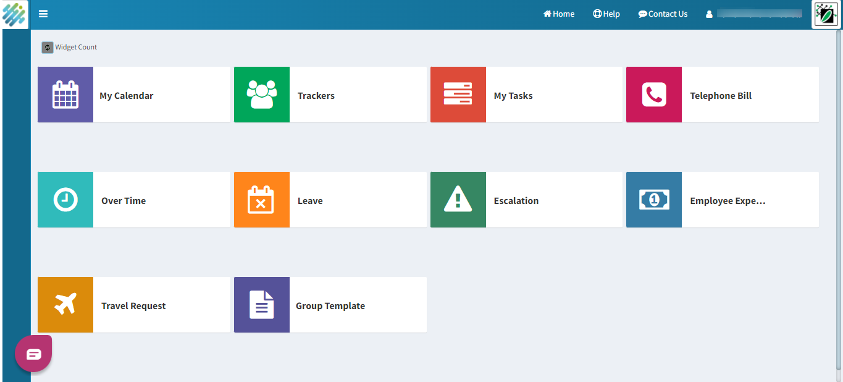Open the Group Template document icon
Image resolution: width=843 pixels, height=382 pixels.
261,305
